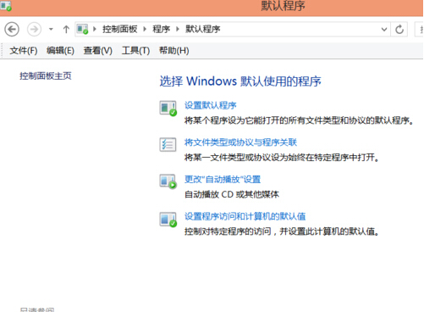Screen dimensions: 424x312
Task: Open 更改"自动播放"设置 link
Action: coord(223,179)
